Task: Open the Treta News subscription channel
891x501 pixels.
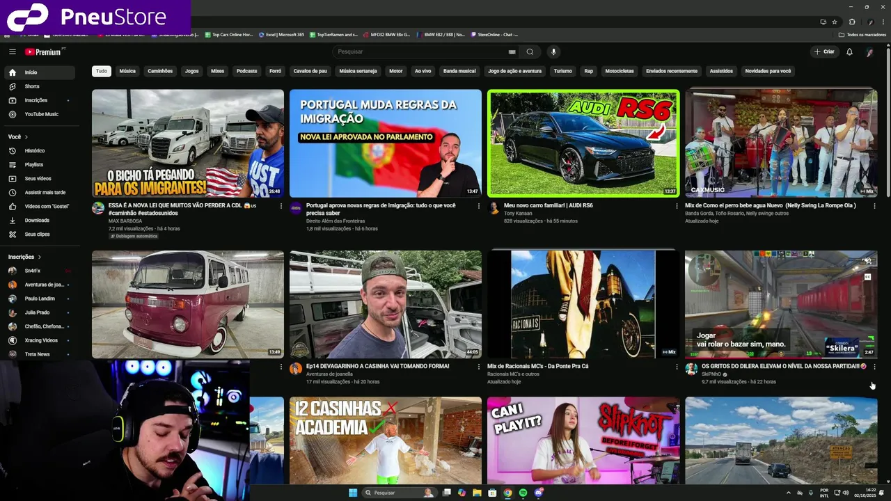Action: (x=39, y=354)
